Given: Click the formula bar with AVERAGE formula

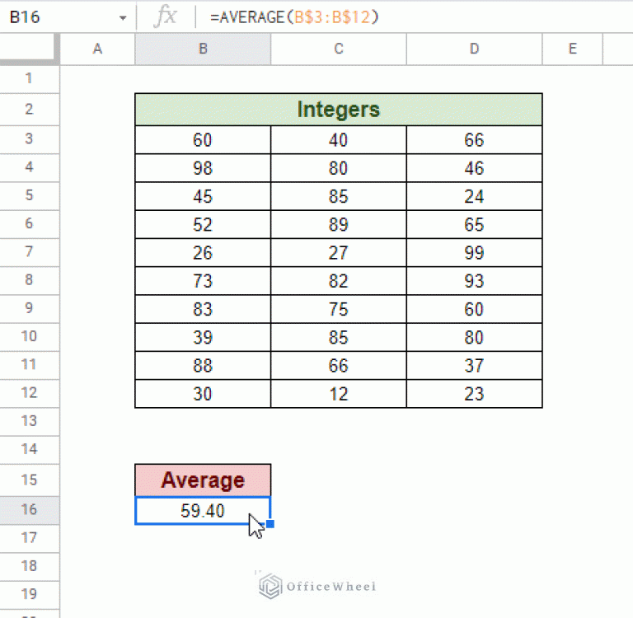Looking at the screenshot, I should 415,17.
